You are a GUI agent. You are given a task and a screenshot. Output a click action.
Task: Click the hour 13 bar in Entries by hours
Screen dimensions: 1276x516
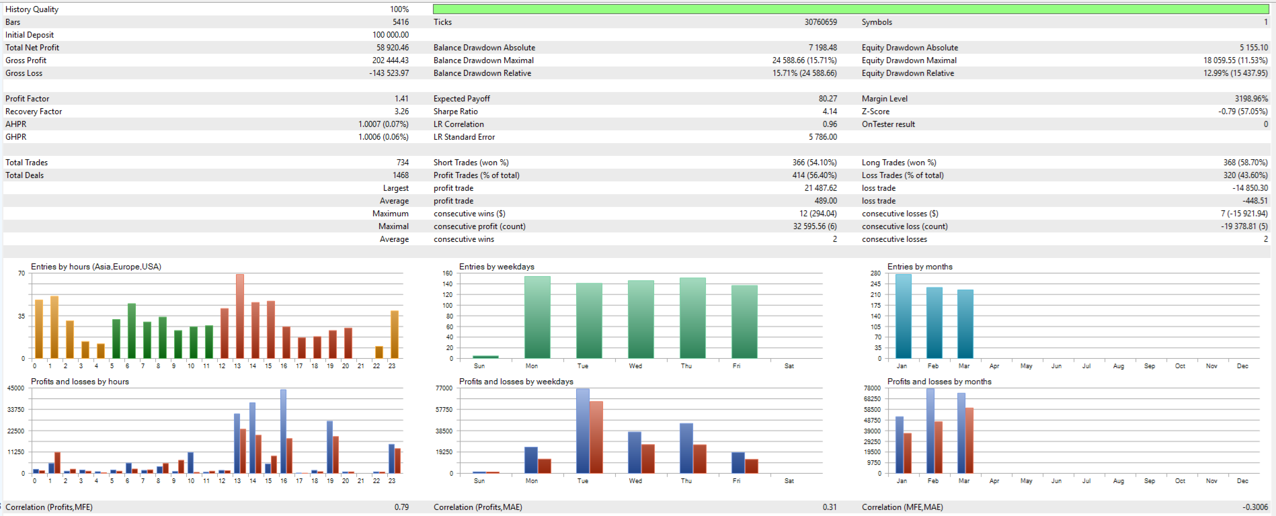click(x=240, y=316)
